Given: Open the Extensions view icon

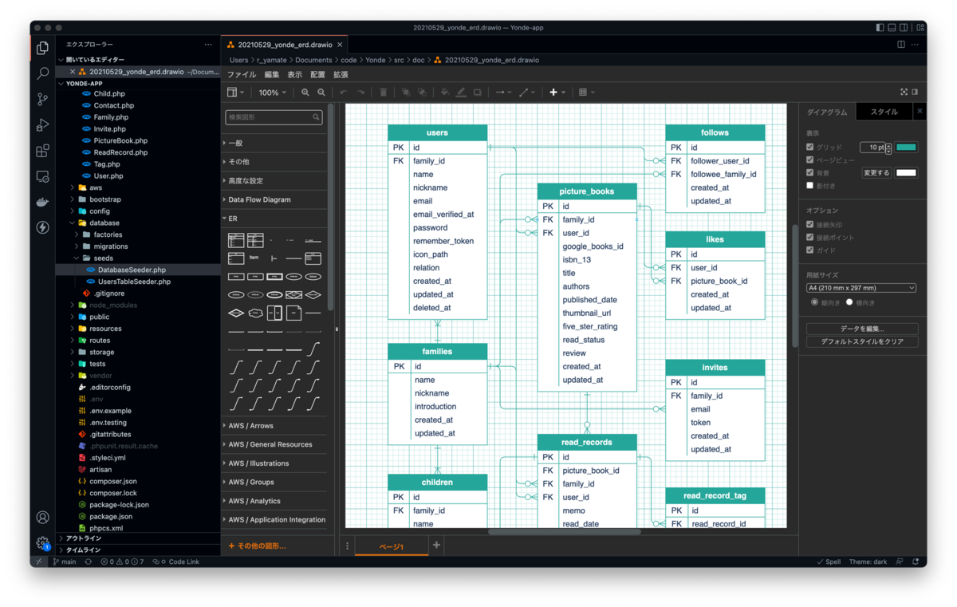Looking at the screenshot, I should pyautogui.click(x=43, y=150).
